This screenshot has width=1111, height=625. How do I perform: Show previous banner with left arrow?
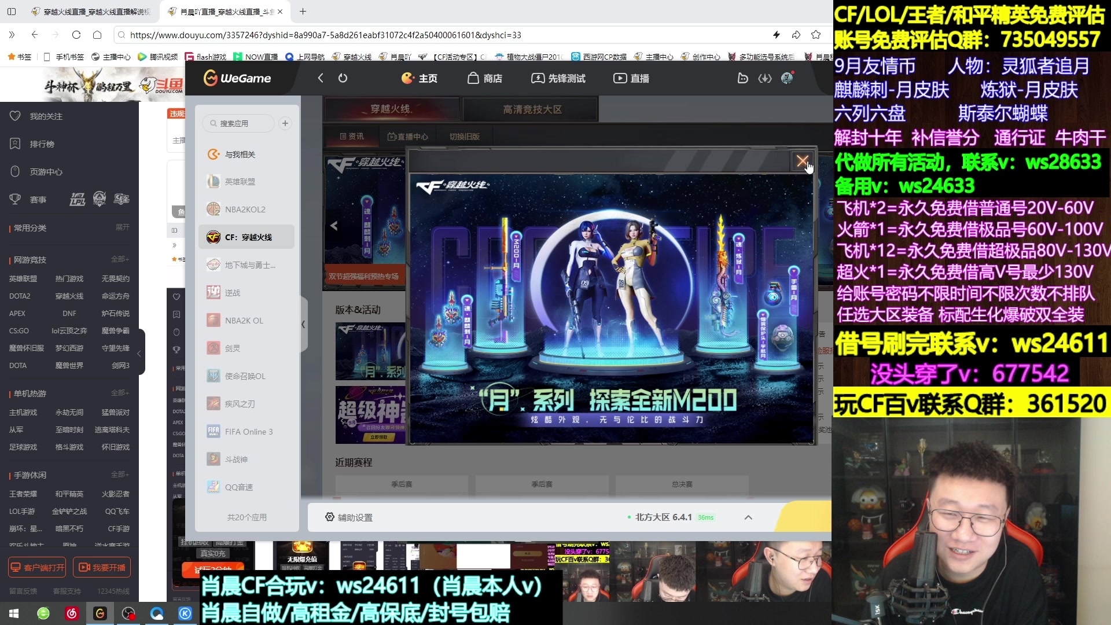tap(334, 226)
